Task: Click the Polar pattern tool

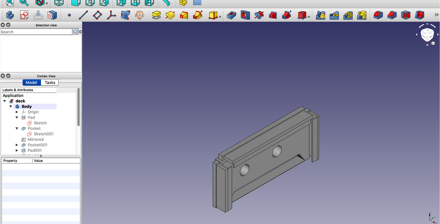Action: coord(348,15)
